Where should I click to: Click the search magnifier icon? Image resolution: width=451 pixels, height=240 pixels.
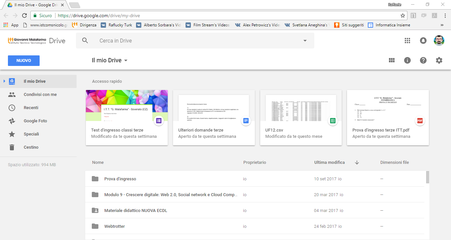click(85, 41)
